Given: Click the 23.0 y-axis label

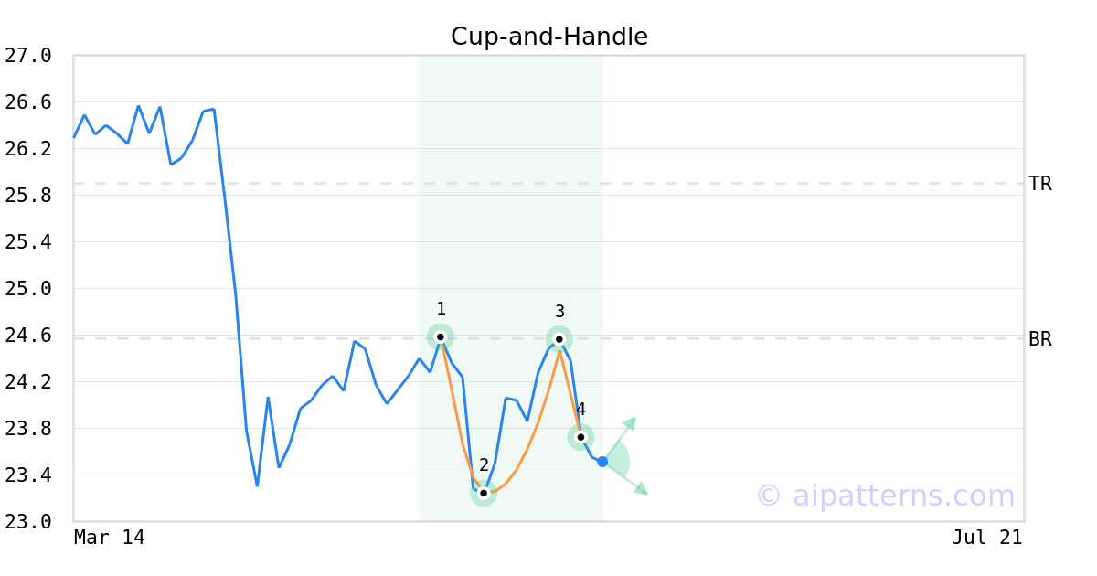Looking at the screenshot, I should click(28, 522).
